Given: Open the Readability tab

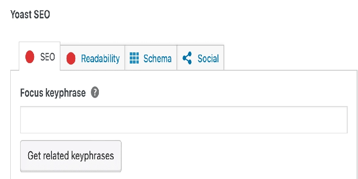Looking at the screenshot, I should click(93, 59).
